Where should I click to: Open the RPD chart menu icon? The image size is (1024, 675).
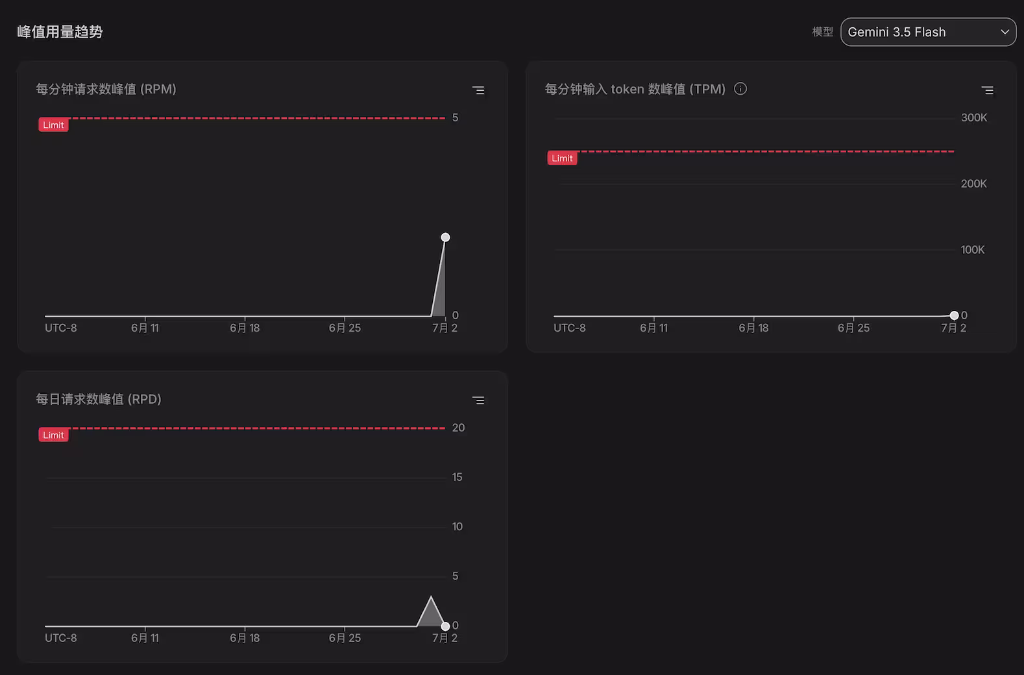[478, 400]
